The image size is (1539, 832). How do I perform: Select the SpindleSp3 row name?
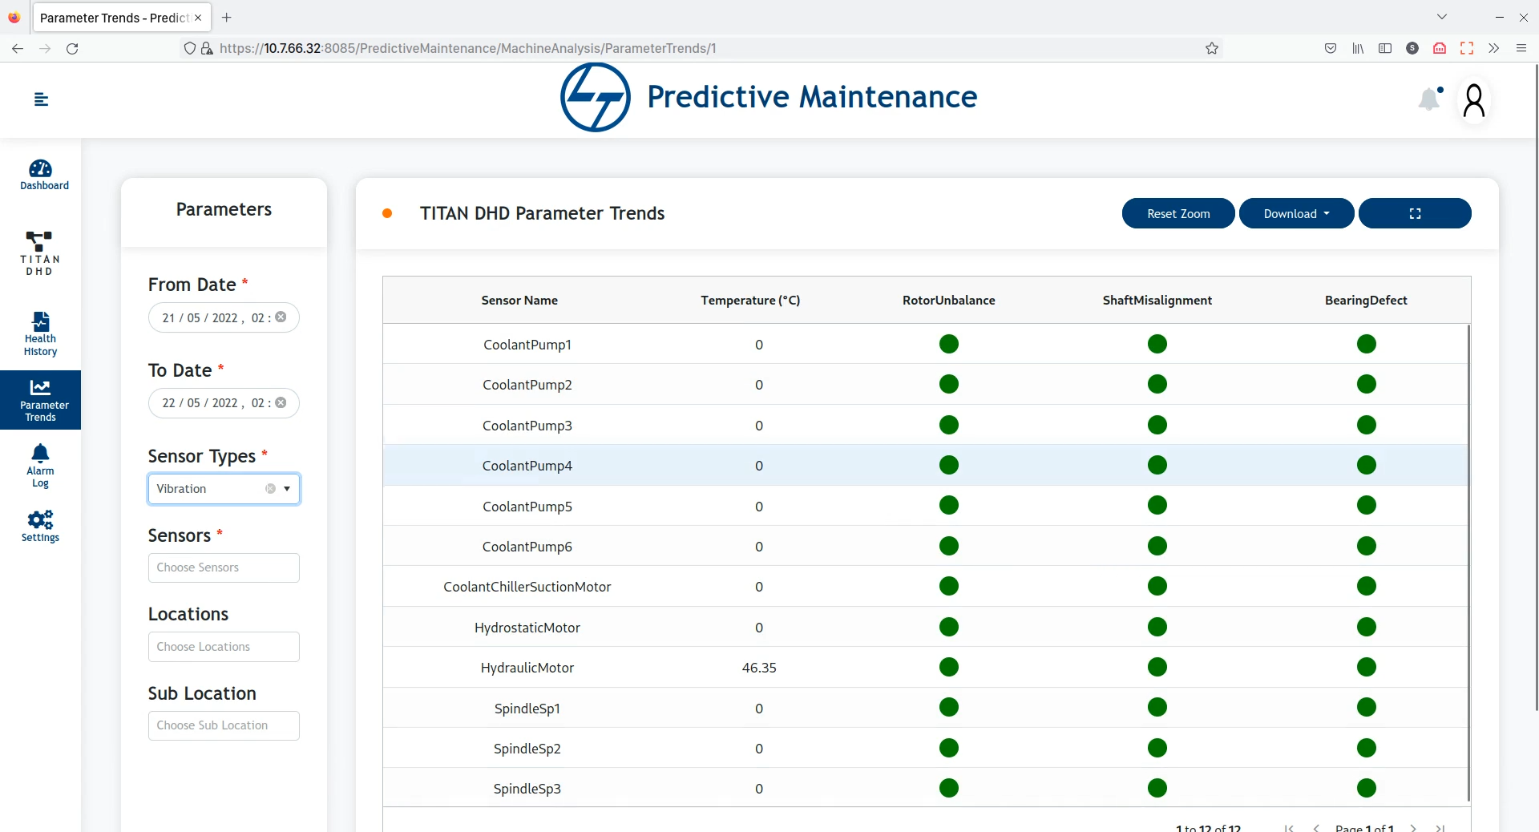point(527,789)
